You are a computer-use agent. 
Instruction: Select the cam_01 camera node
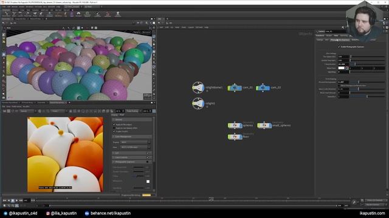coord(235,87)
